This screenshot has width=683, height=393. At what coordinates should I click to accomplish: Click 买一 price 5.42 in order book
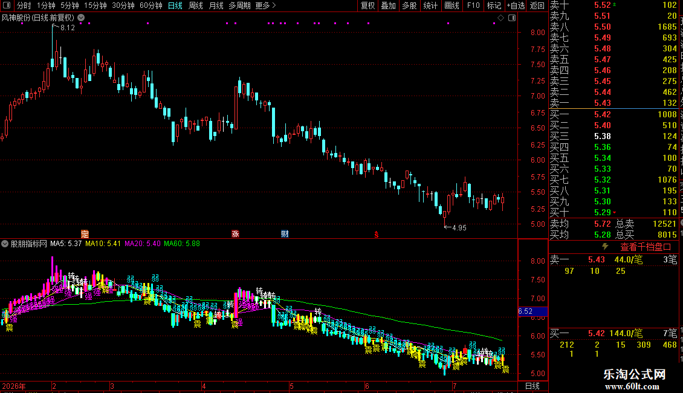[603, 114]
